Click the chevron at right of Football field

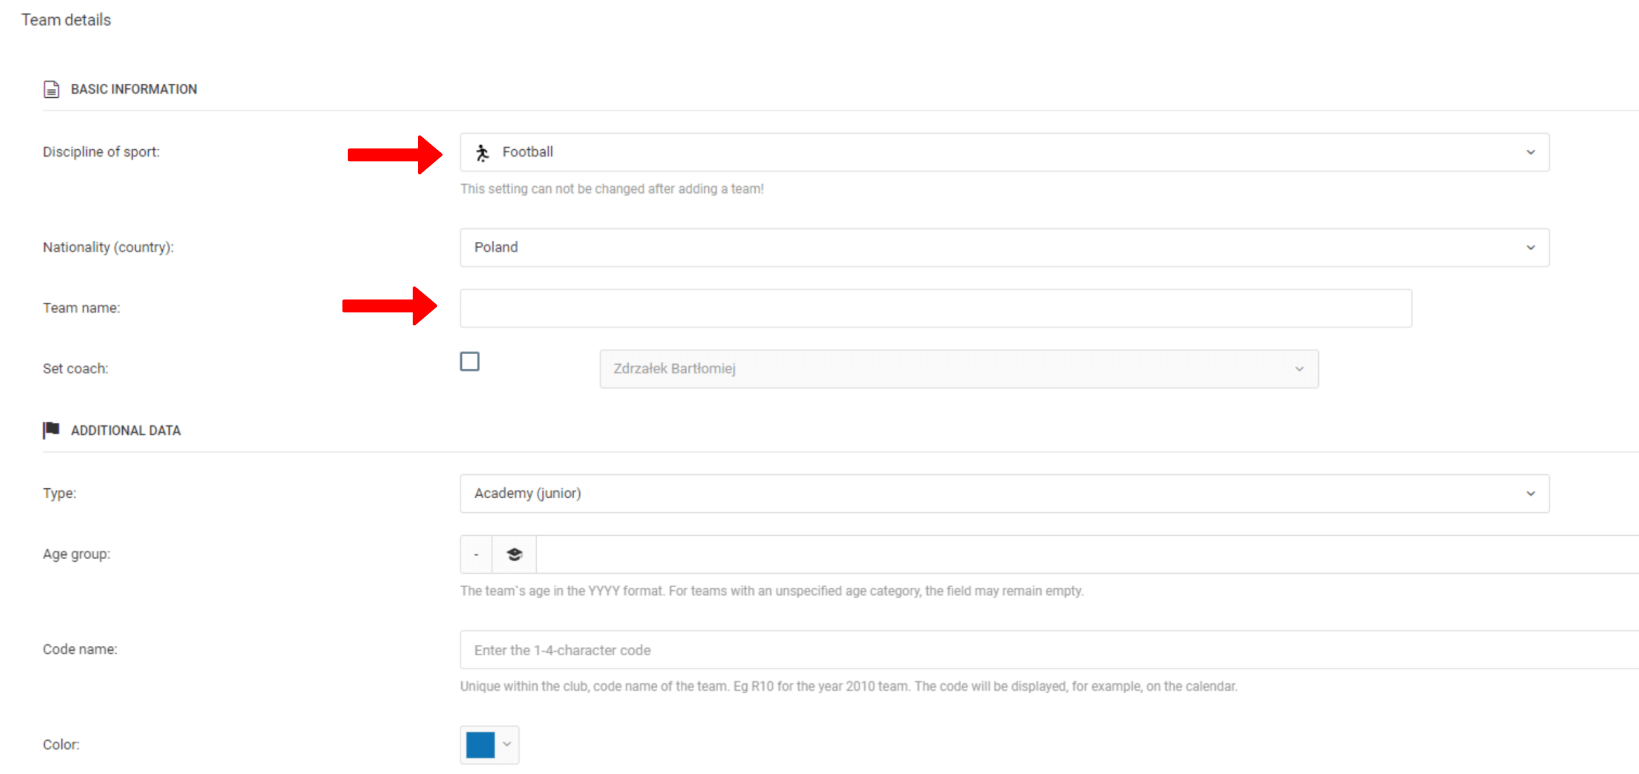tap(1530, 152)
